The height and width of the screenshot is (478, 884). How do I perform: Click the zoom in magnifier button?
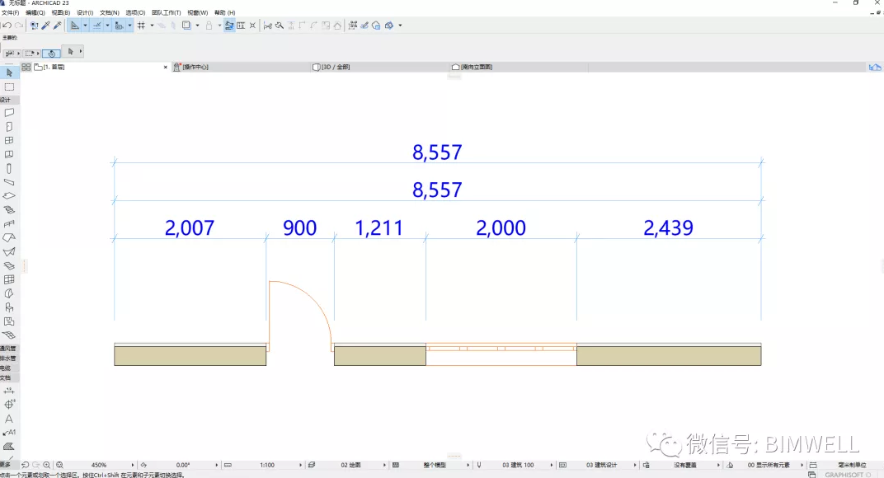(47, 465)
